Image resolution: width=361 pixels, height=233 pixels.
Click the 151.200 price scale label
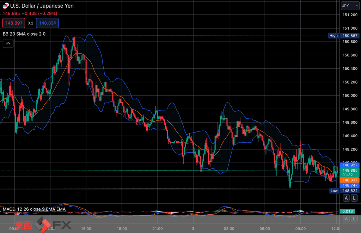350,15
